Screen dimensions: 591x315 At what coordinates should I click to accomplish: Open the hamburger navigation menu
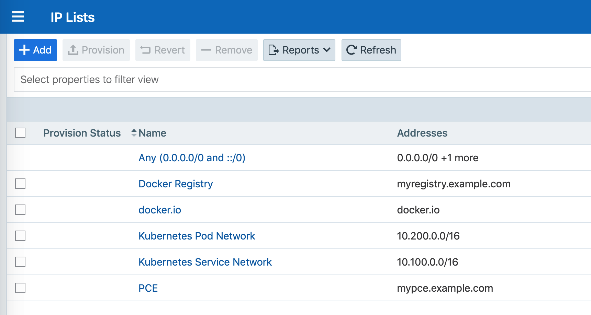18,16
